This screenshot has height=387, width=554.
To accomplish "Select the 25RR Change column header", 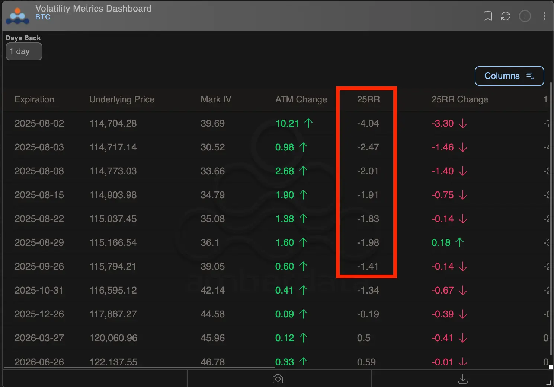I will [459, 99].
